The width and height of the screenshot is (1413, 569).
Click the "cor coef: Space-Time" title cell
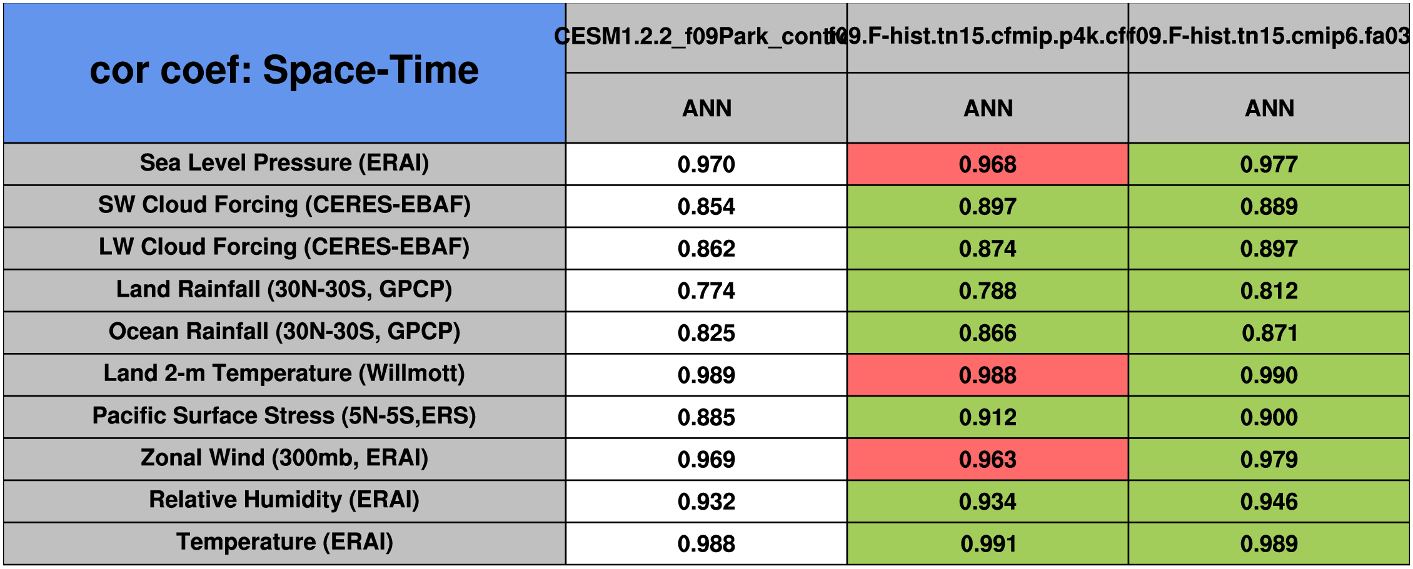(x=284, y=72)
